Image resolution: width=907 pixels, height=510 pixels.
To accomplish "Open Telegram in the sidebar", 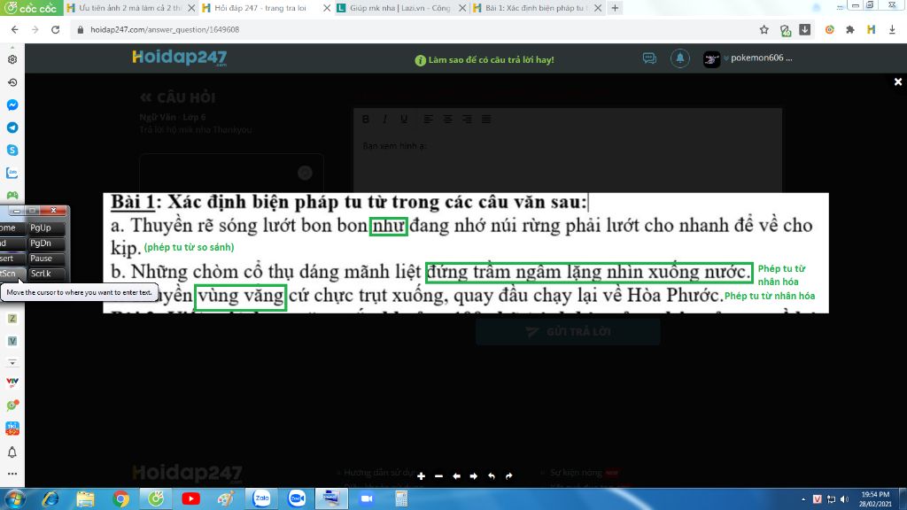I will click(12, 127).
